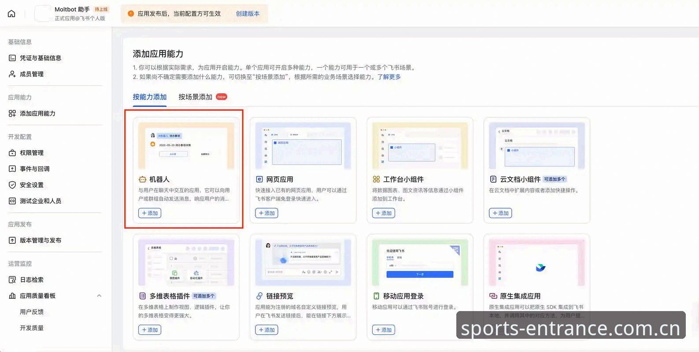The width and height of the screenshot is (699, 352).
Task: Click the 工作台小组件 preview thumbnail
Action: pyautogui.click(x=420, y=146)
